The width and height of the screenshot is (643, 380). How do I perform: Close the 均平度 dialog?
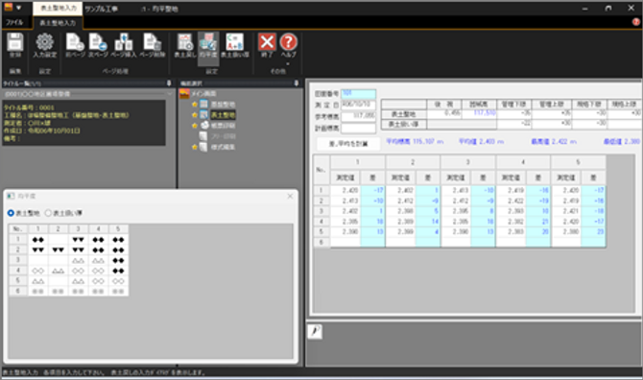point(290,197)
